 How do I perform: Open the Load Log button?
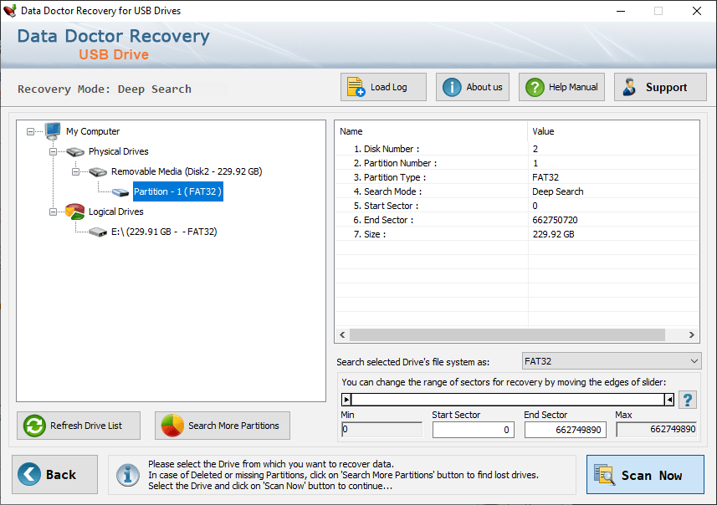383,87
